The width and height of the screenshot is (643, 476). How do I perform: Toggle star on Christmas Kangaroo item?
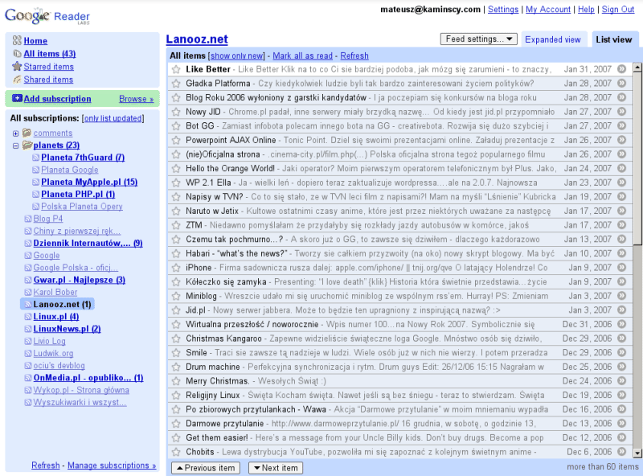pos(176,339)
